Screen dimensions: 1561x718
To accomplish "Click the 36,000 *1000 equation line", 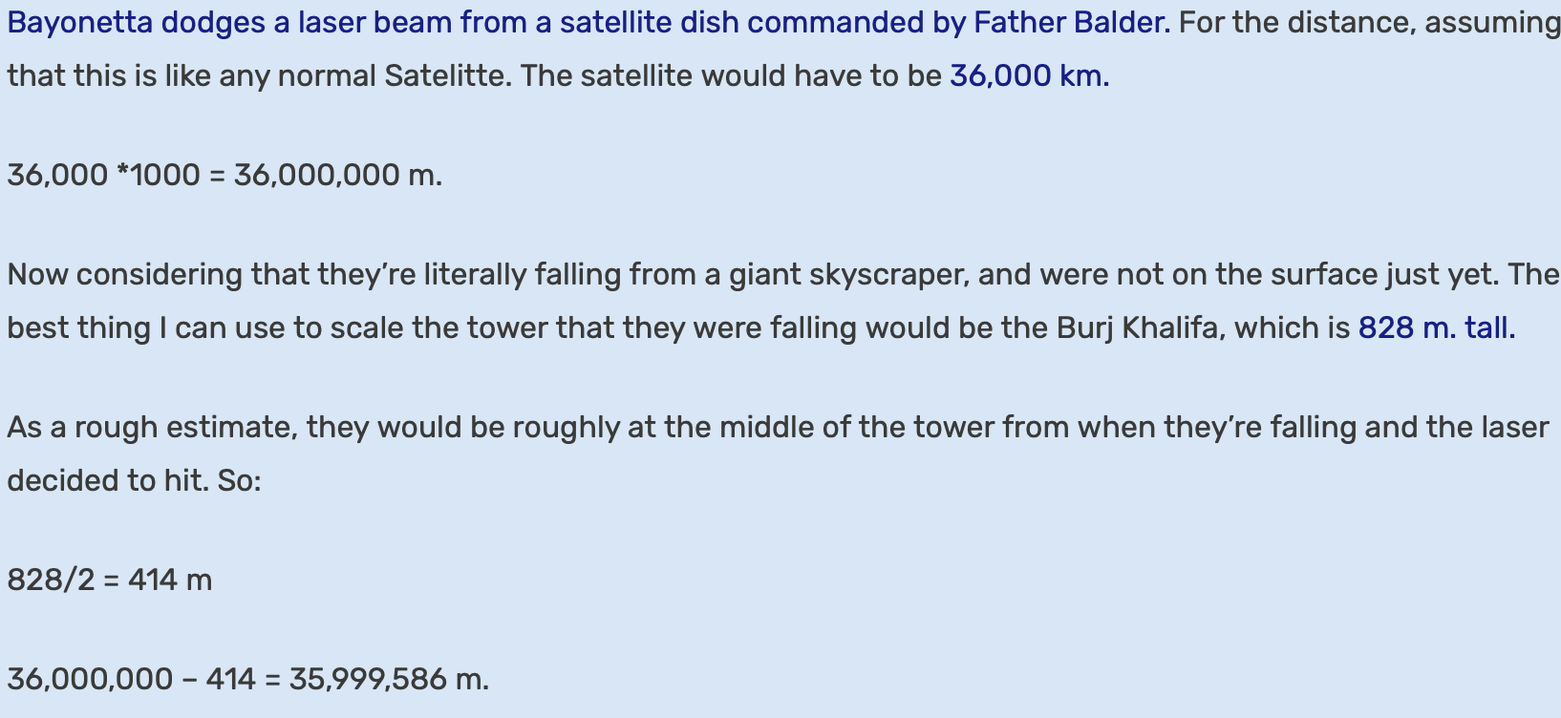I will (x=225, y=175).
